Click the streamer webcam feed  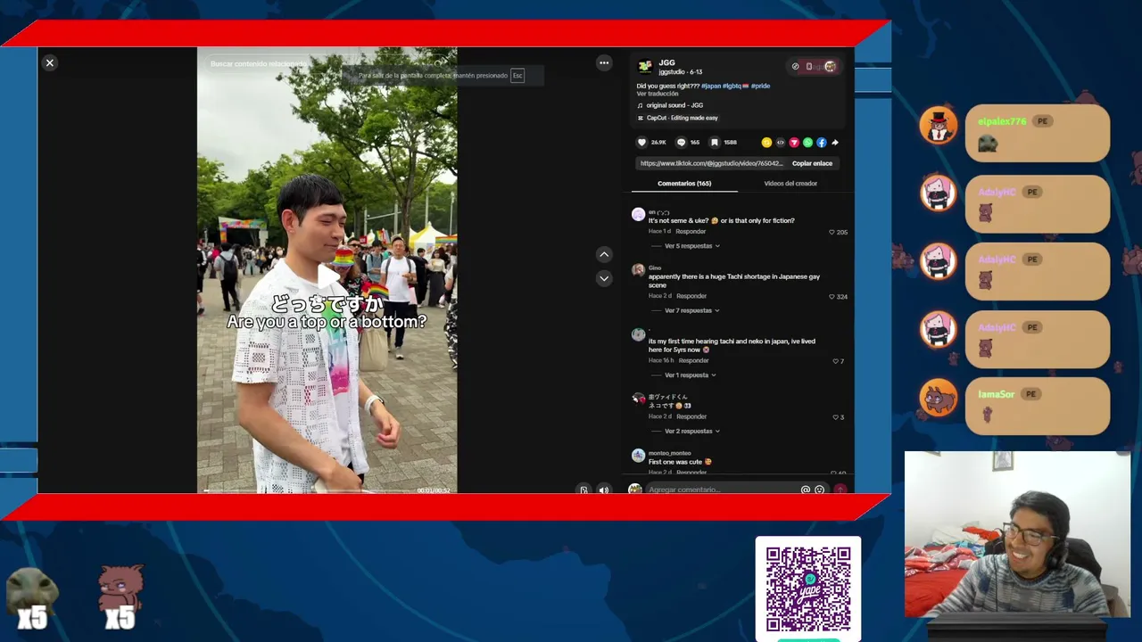coord(1017,534)
